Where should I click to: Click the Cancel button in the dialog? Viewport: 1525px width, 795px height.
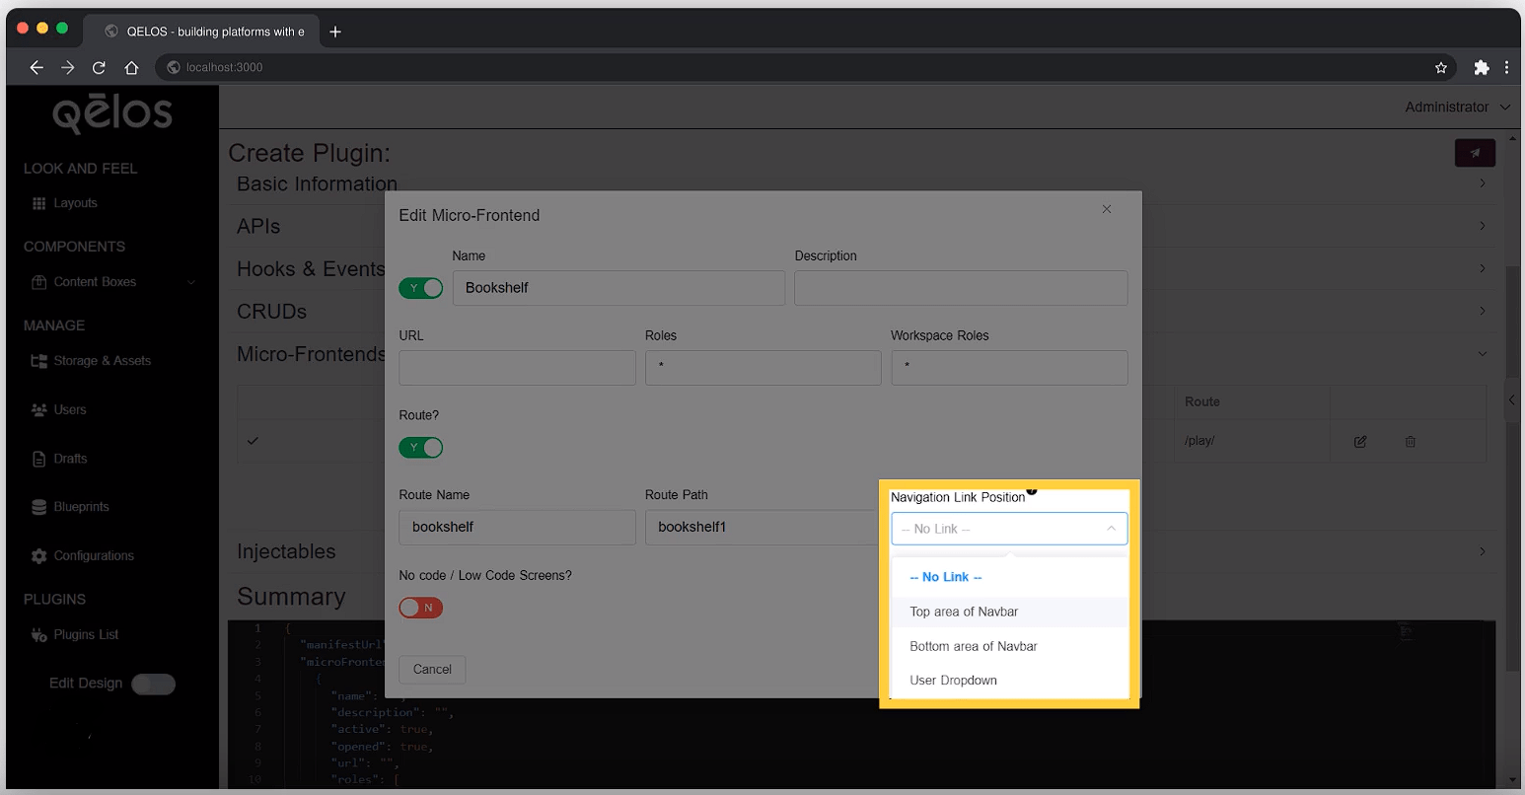click(x=432, y=669)
